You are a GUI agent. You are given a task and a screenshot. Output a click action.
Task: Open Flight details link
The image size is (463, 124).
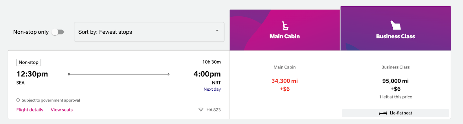pyautogui.click(x=30, y=110)
